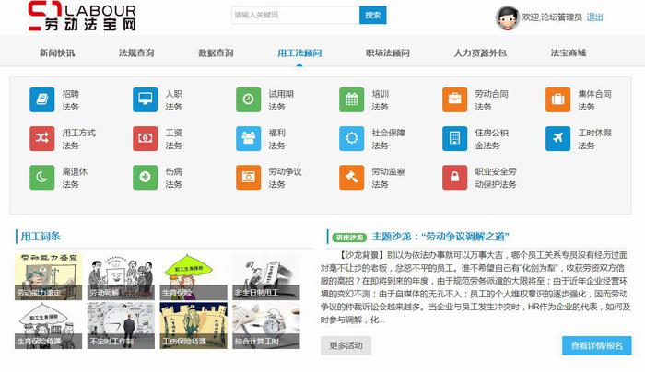Click the 查看详情/报名 button

click(596, 345)
